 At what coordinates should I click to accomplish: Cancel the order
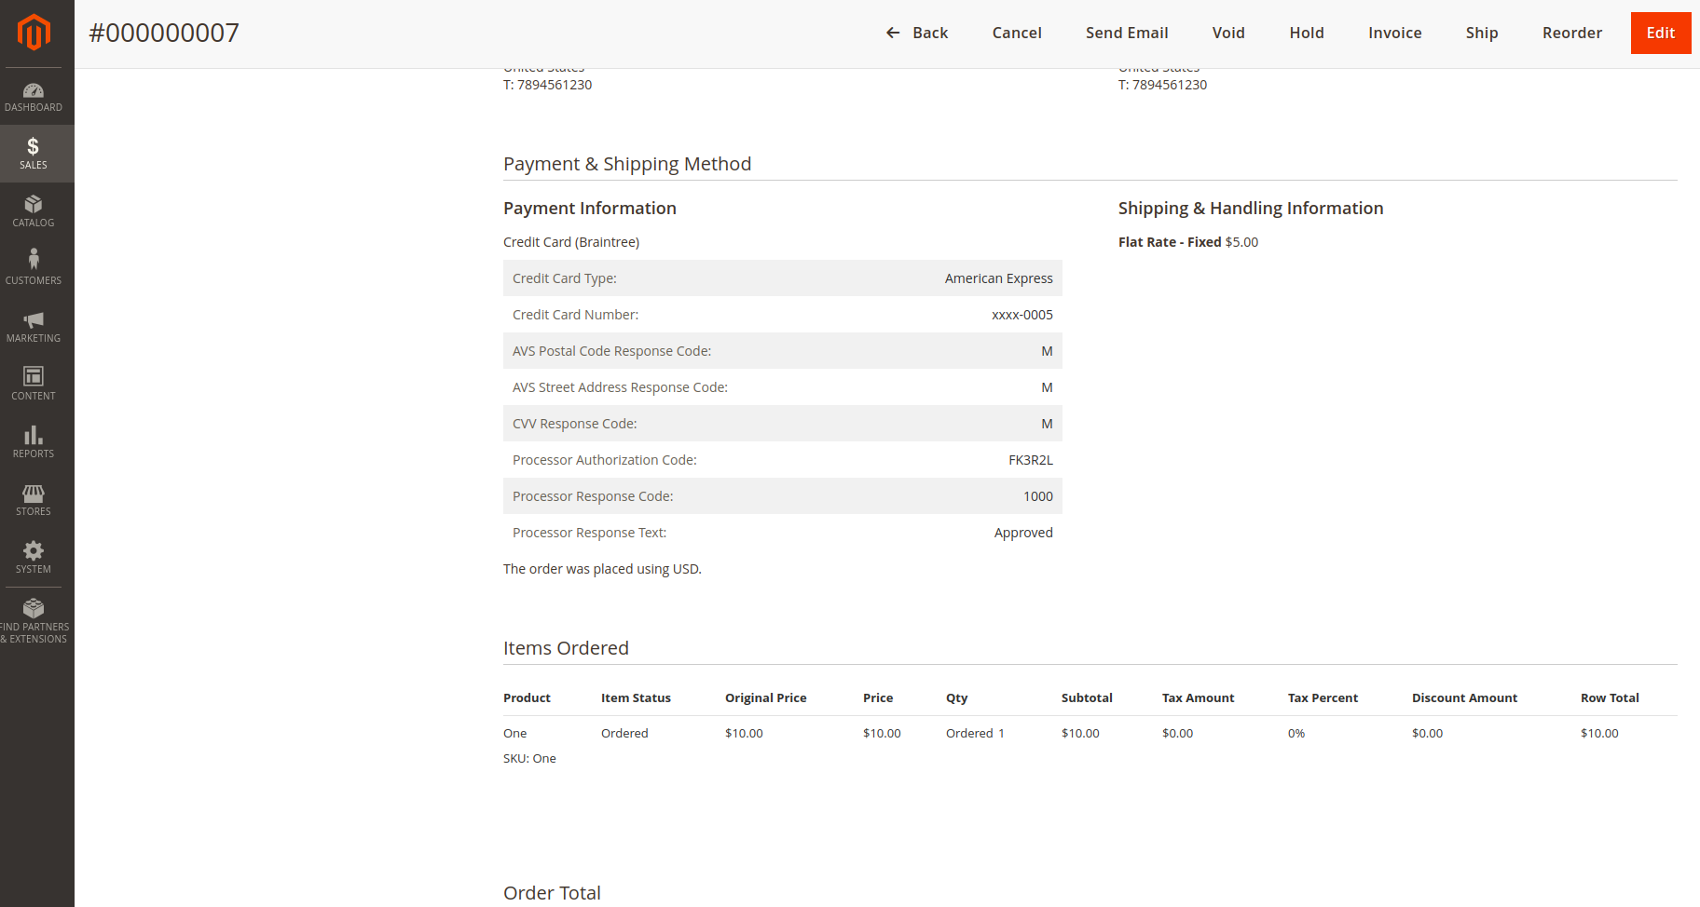(x=1016, y=33)
